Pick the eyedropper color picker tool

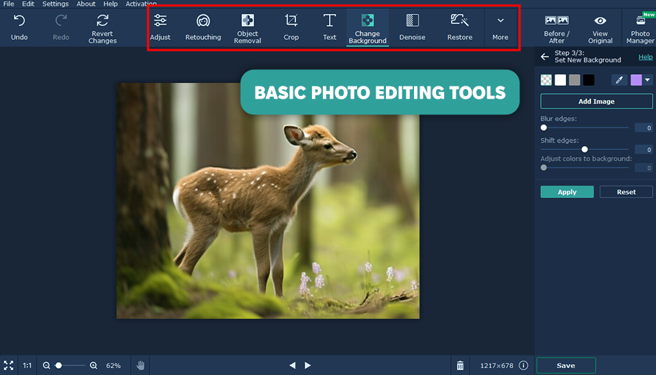[620, 80]
